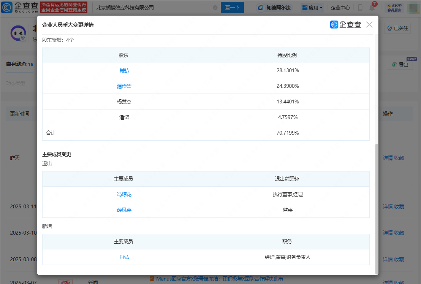Viewport: 421px width, 284px height.
Task: Open 企业中心 menu
Action: pos(340,8)
